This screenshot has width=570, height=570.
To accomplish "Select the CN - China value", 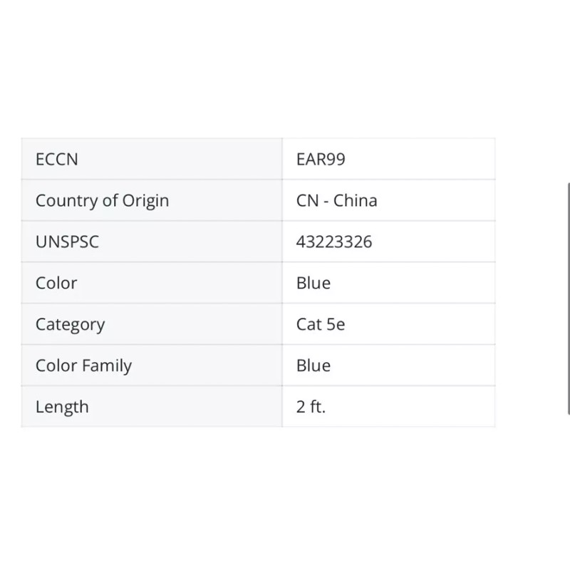I will (336, 200).
